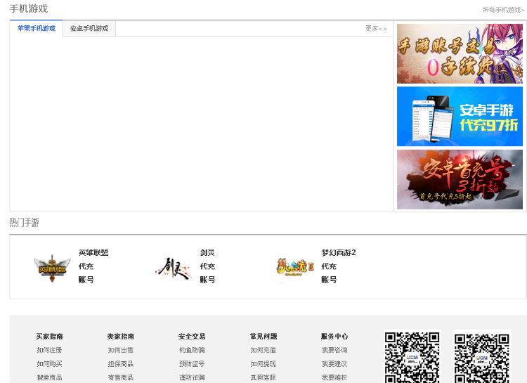The height and width of the screenshot is (383, 527).
Task: Open the 更多>> link
Action: coord(376,29)
